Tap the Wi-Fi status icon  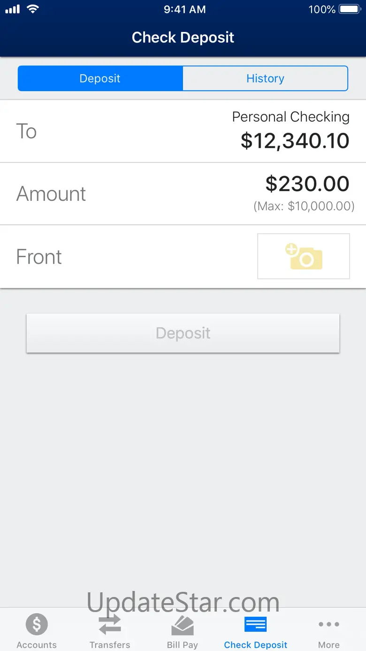click(32, 9)
